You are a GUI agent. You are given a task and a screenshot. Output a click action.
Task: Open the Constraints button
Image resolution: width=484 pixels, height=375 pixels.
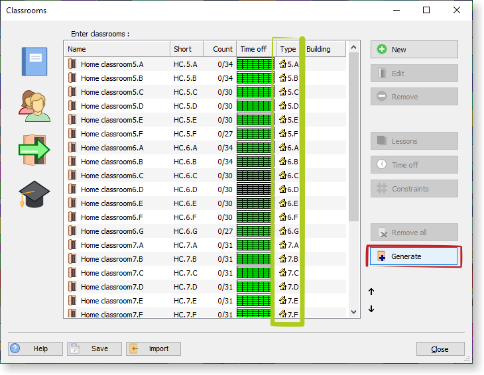414,189
